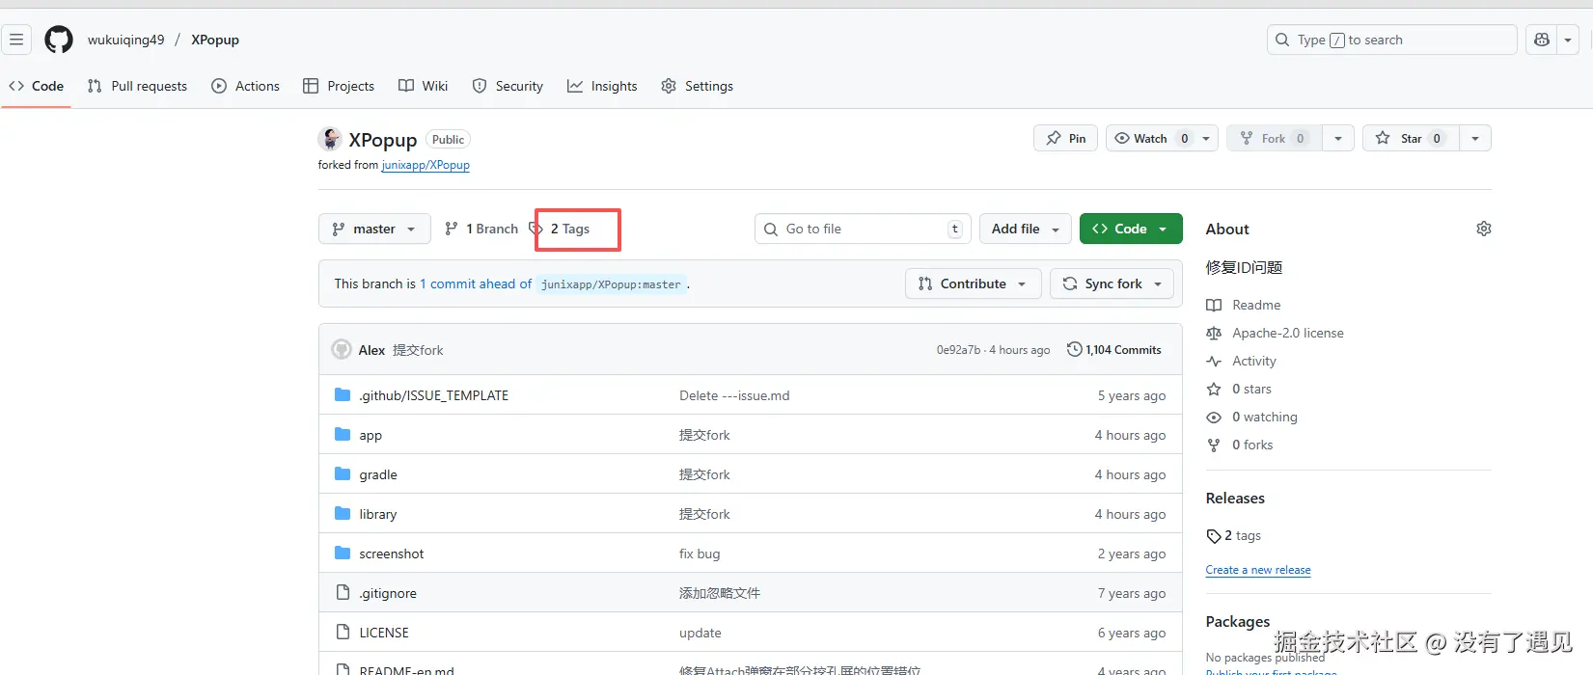
Task: Open the update commit message for LICENSE
Action: (x=700, y=633)
